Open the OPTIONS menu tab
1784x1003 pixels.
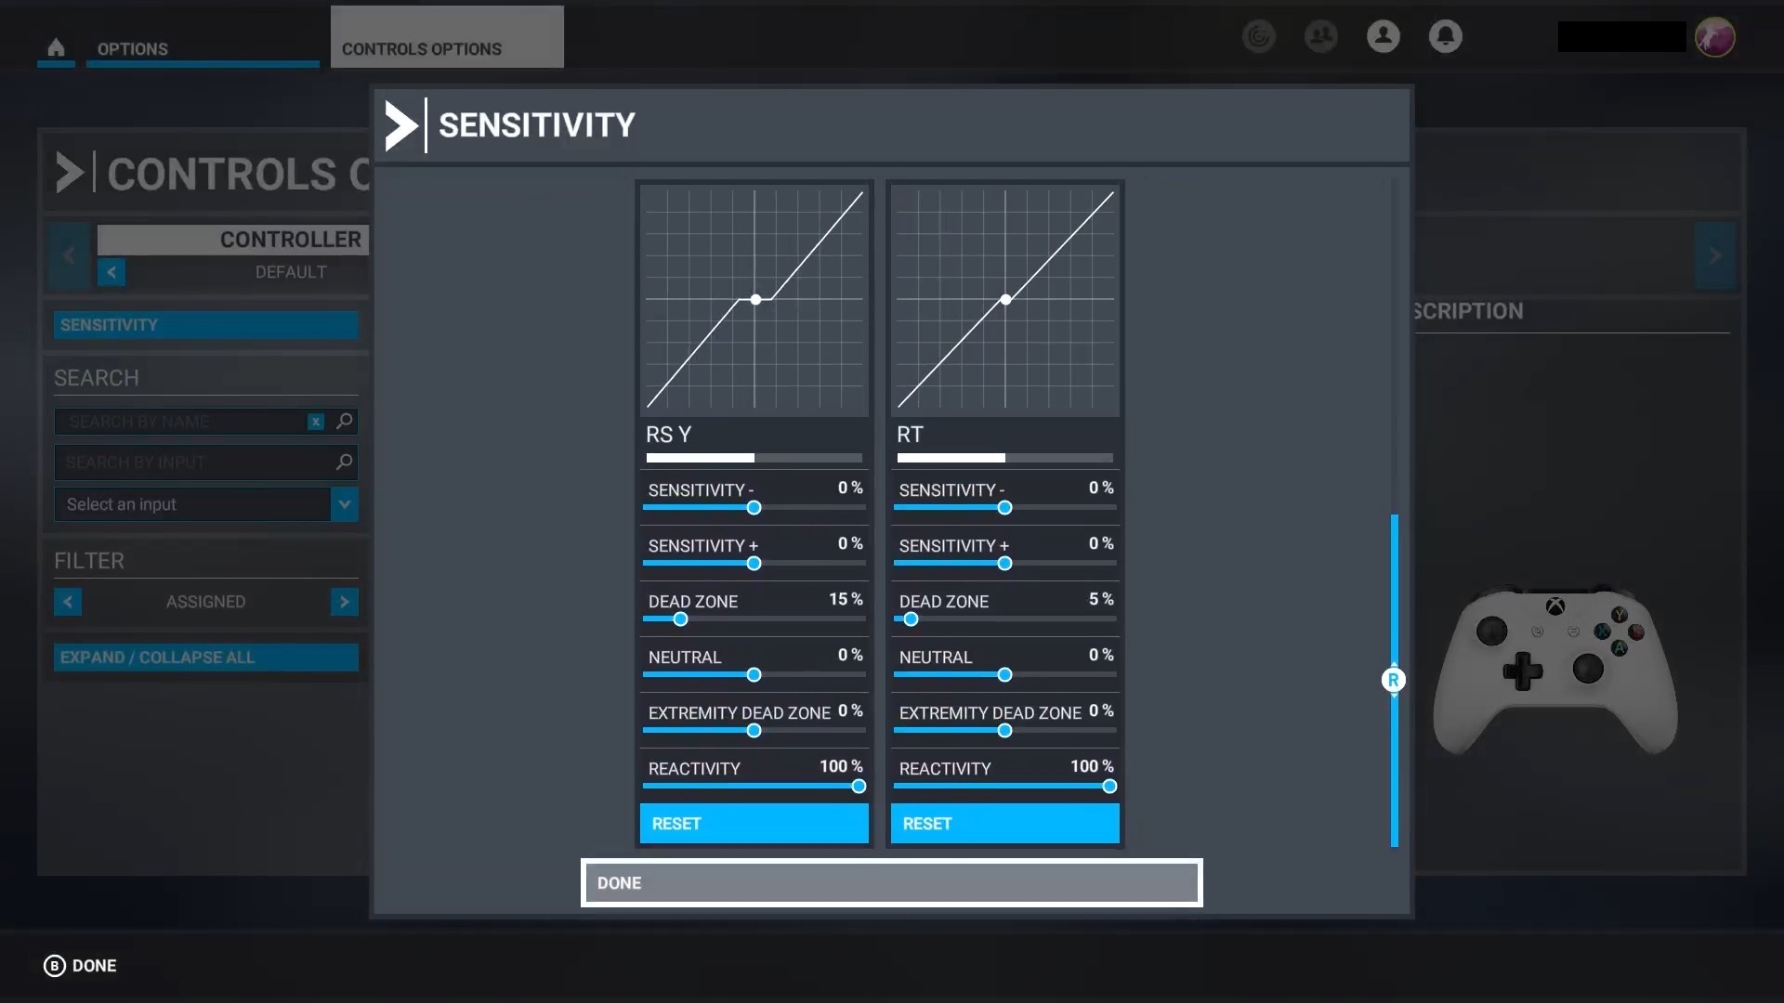point(132,49)
